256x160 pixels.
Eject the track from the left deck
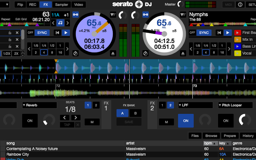pyautogui.click(x=113, y=54)
